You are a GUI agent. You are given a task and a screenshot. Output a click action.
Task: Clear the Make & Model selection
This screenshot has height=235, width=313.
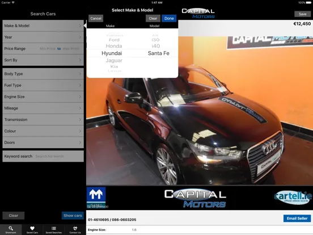coord(153,18)
